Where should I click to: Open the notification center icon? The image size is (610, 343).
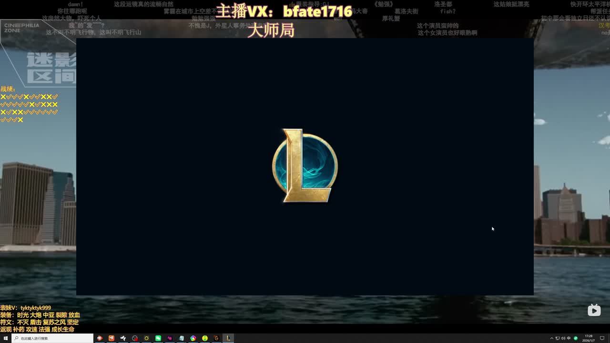tap(602, 338)
